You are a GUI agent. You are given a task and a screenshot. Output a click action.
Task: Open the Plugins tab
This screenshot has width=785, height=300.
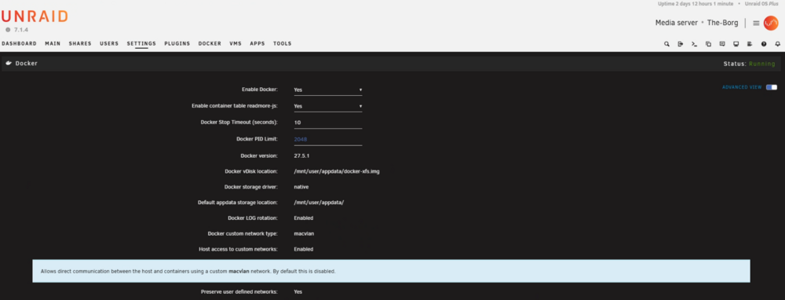tap(177, 43)
